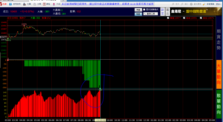Click the 漲跌:7 chart legend text

[23, 18]
